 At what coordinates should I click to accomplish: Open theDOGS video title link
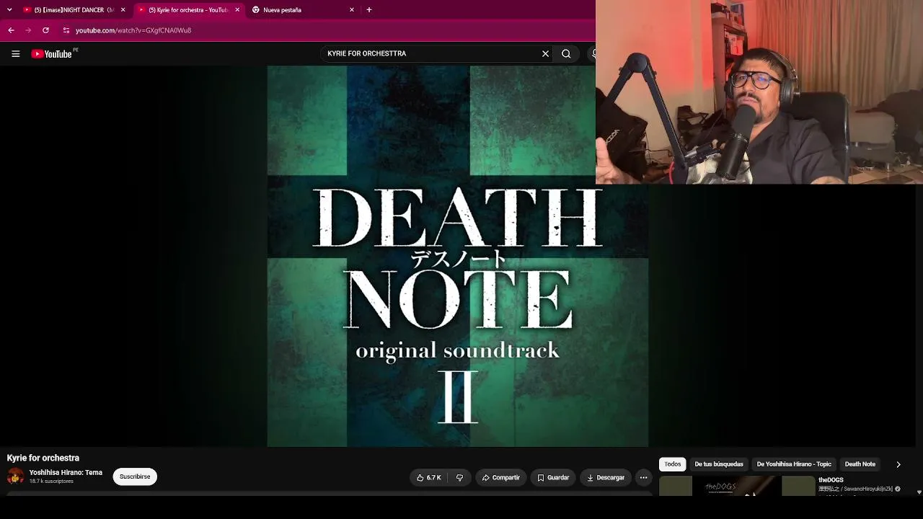pyautogui.click(x=831, y=480)
